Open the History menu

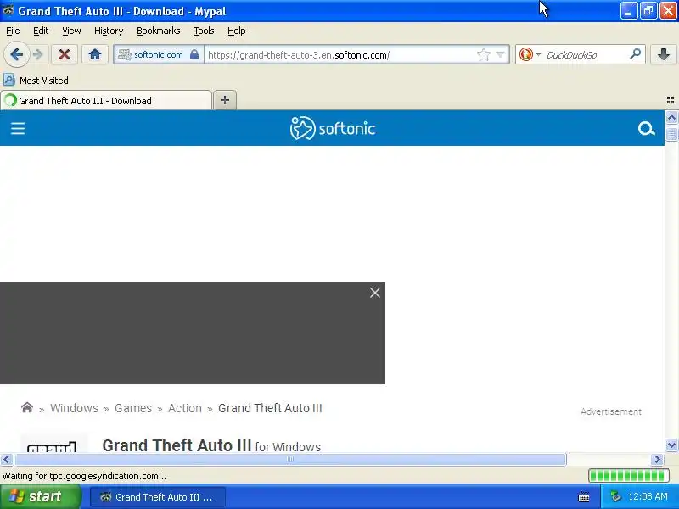coord(109,31)
